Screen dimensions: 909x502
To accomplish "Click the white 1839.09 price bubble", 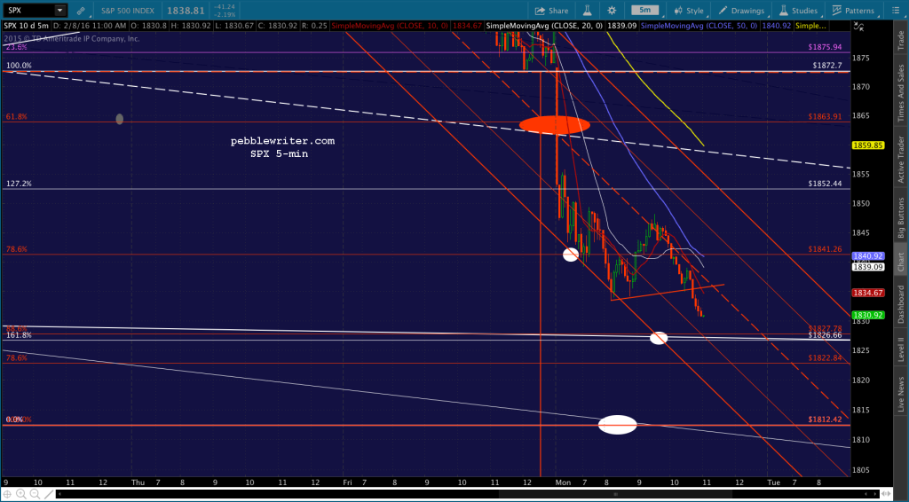I will [868, 267].
